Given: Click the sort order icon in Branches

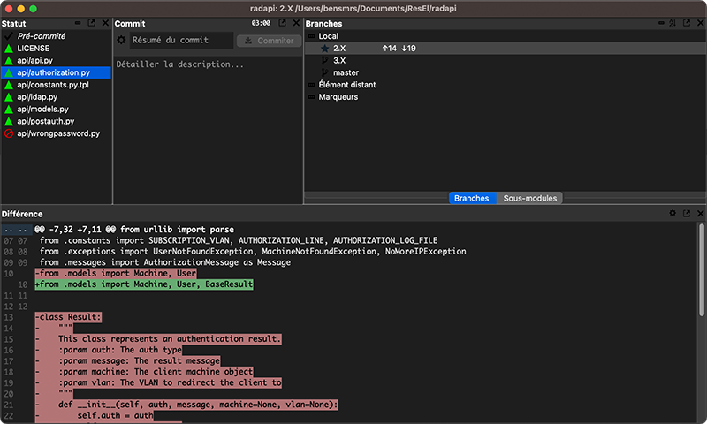Looking at the screenshot, I should point(673,23).
